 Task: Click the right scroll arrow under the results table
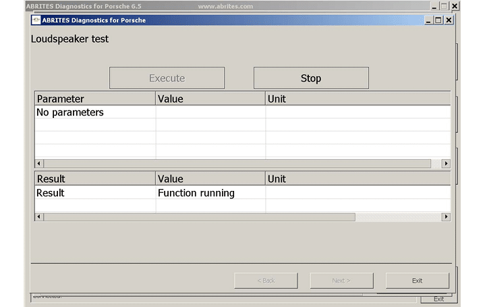tap(446, 217)
